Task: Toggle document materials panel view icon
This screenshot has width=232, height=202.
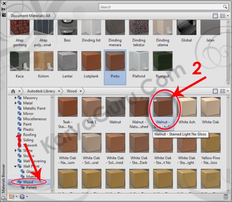Action: pyautogui.click(x=215, y=16)
